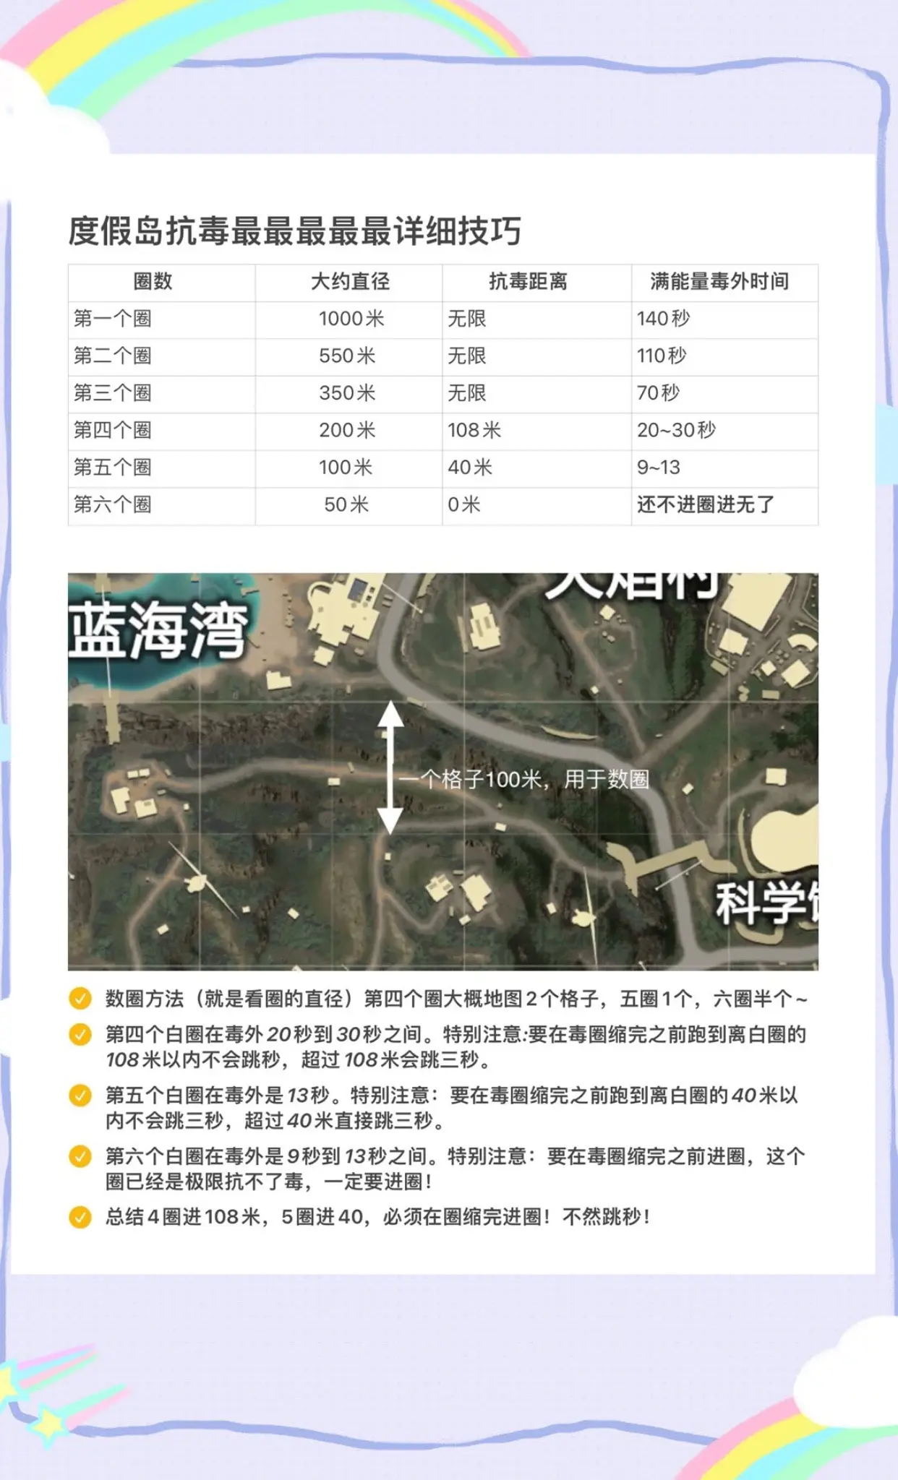Click the title 度假岛抗毒最最最最最详细技巧
This screenshot has width=898, height=1480.
(x=295, y=231)
